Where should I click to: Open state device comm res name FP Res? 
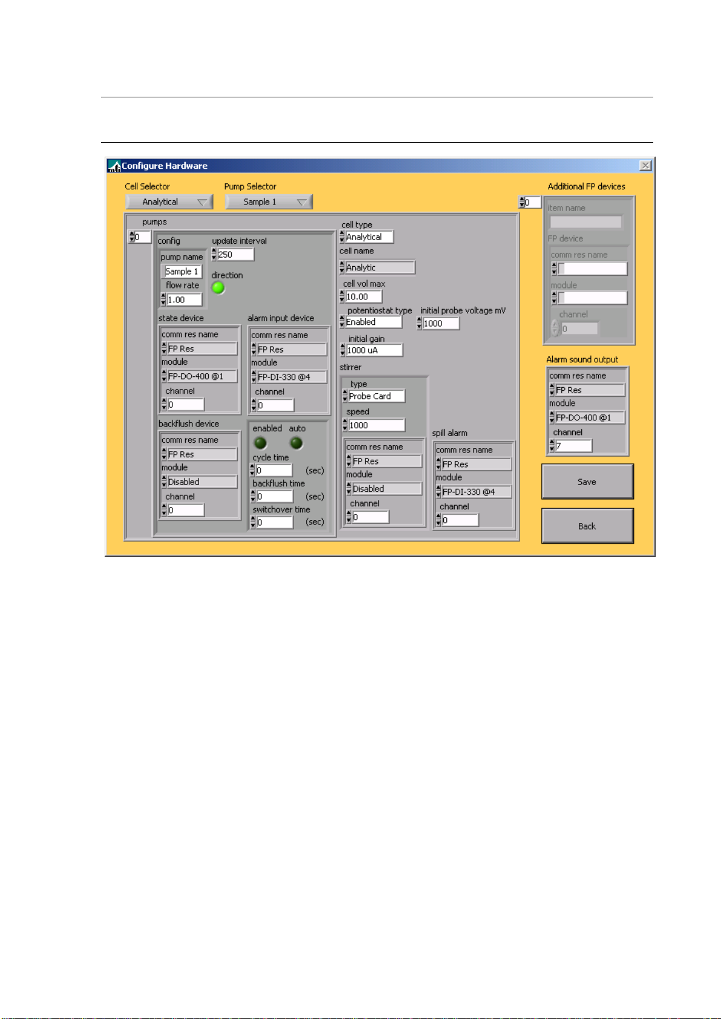coord(202,348)
